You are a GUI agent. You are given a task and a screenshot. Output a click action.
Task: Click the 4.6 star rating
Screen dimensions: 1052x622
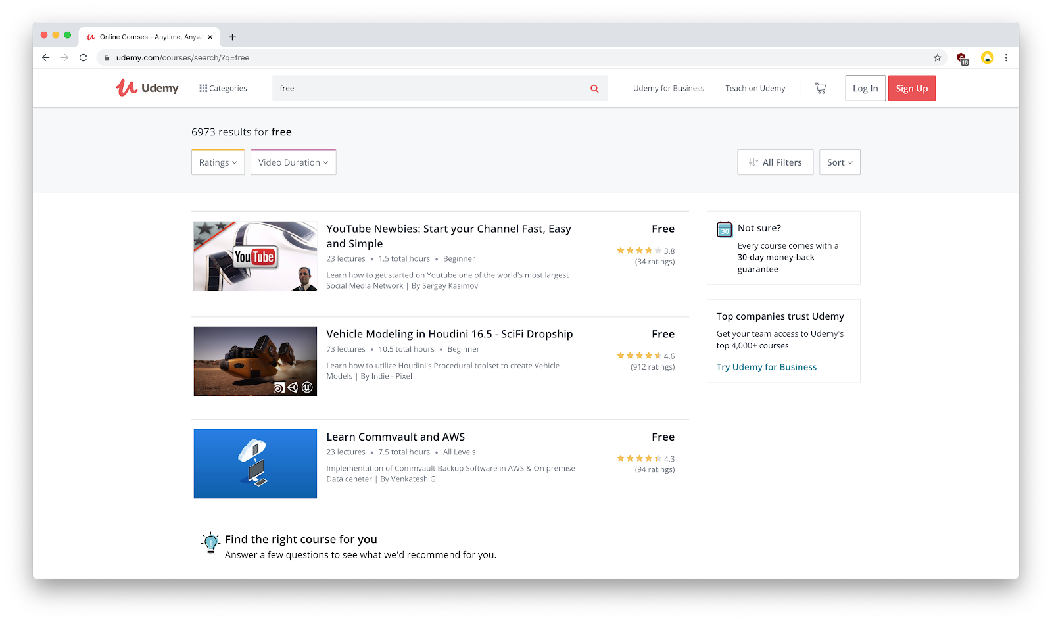(646, 356)
